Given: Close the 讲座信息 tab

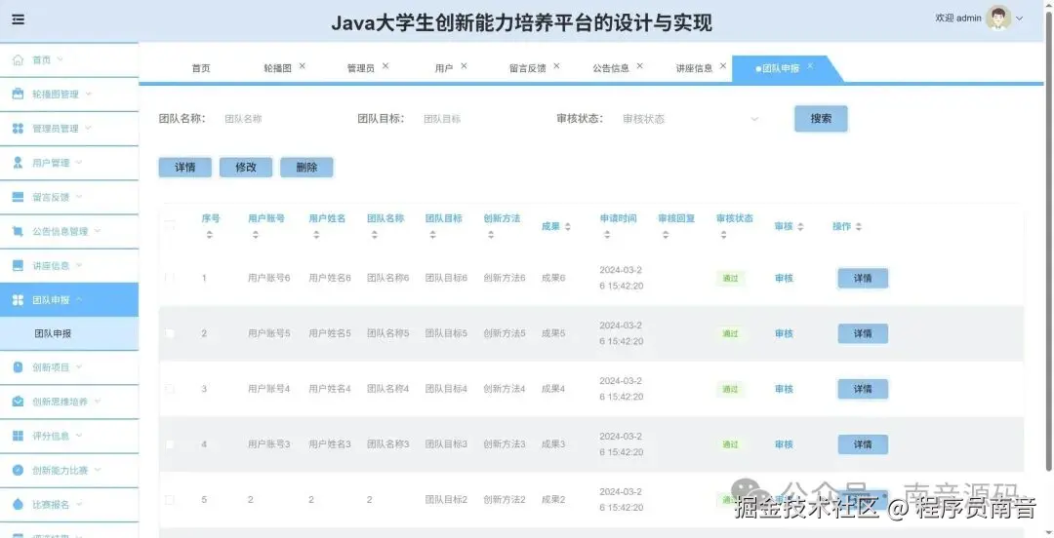Looking at the screenshot, I should (x=722, y=66).
